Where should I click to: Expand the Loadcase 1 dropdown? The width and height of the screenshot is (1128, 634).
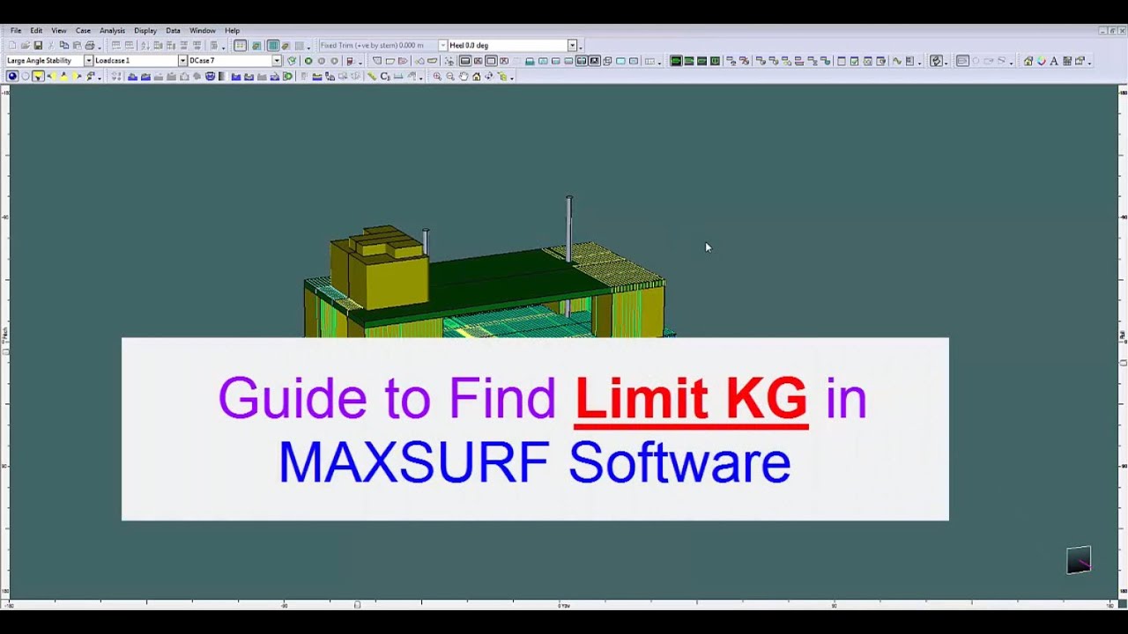(182, 61)
